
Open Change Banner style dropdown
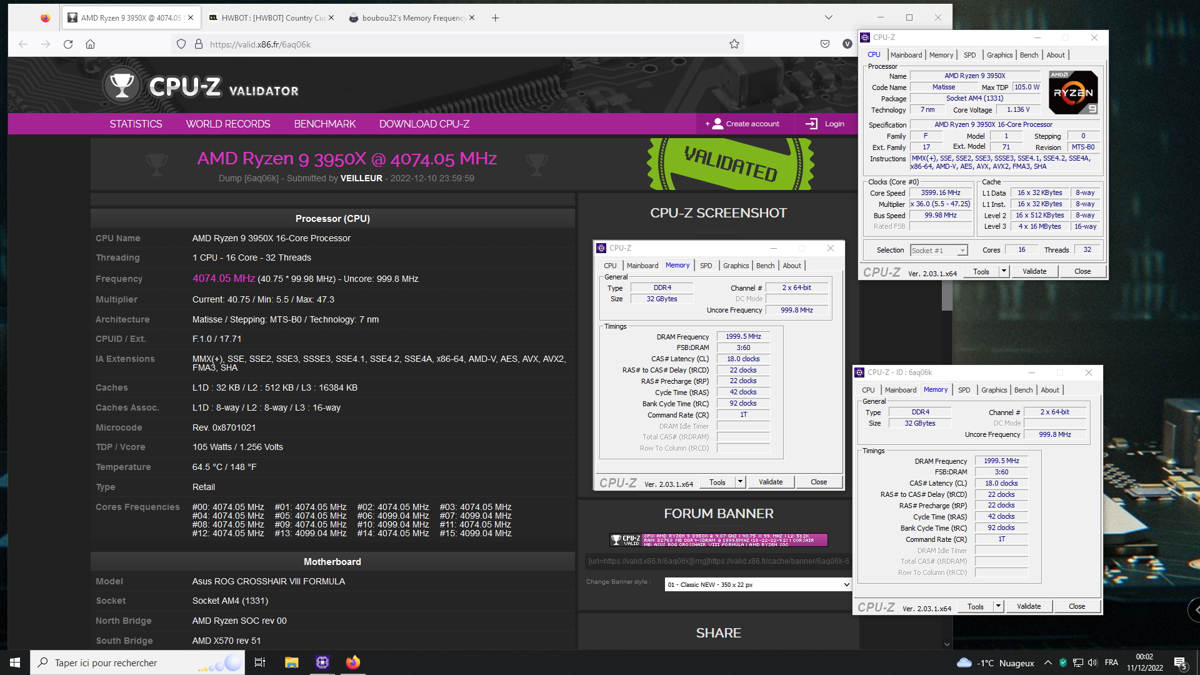(757, 584)
